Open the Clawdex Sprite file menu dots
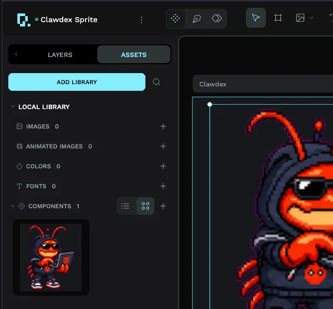This screenshot has height=309, width=333. [x=142, y=20]
